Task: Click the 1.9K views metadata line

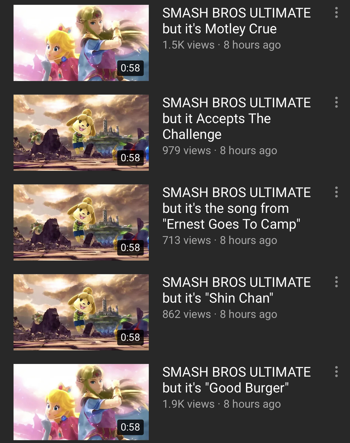Action: pos(221,404)
